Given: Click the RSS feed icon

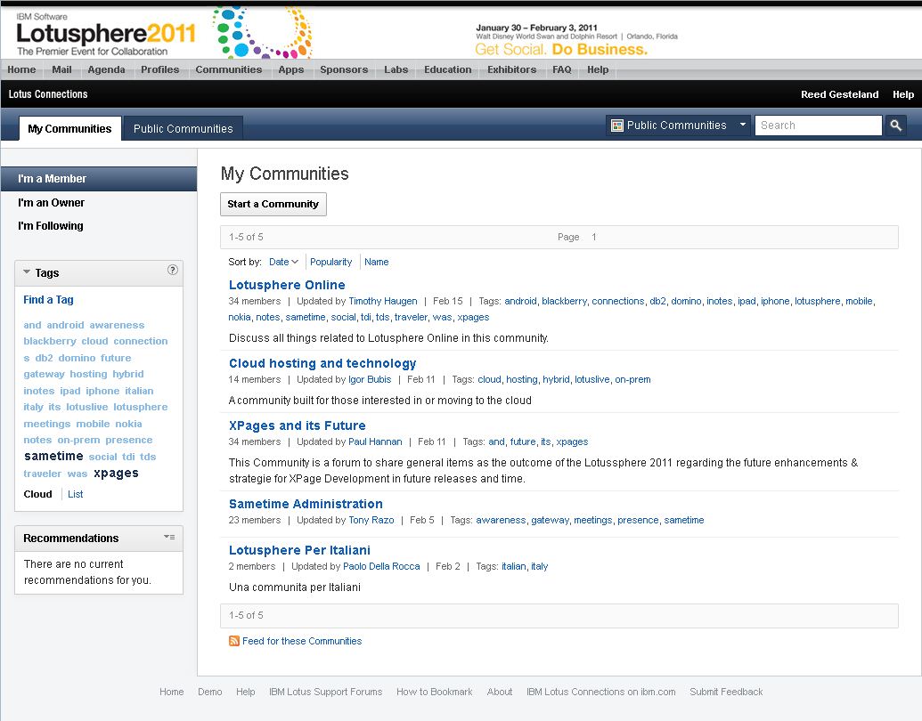Looking at the screenshot, I should [x=234, y=641].
